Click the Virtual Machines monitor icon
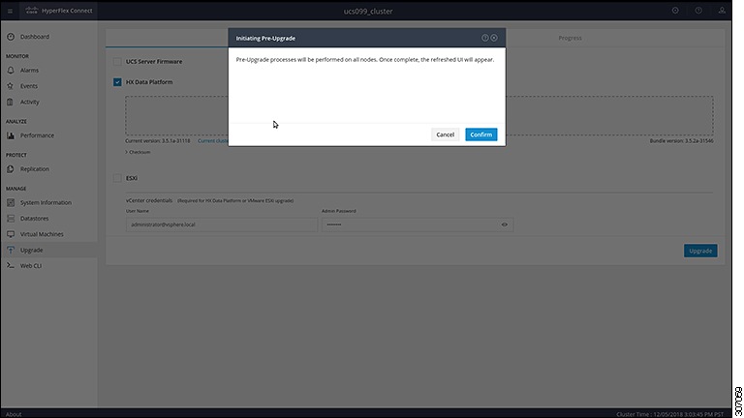The image size is (744, 418). tap(11, 234)
